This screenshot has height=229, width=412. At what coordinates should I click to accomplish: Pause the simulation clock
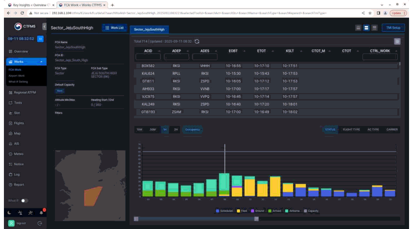[40, 39]
